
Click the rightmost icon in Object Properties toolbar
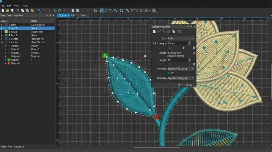180,32
